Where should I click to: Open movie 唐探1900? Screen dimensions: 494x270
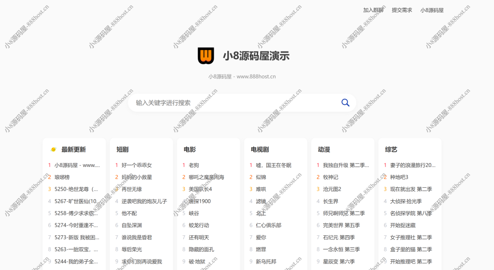200,201
